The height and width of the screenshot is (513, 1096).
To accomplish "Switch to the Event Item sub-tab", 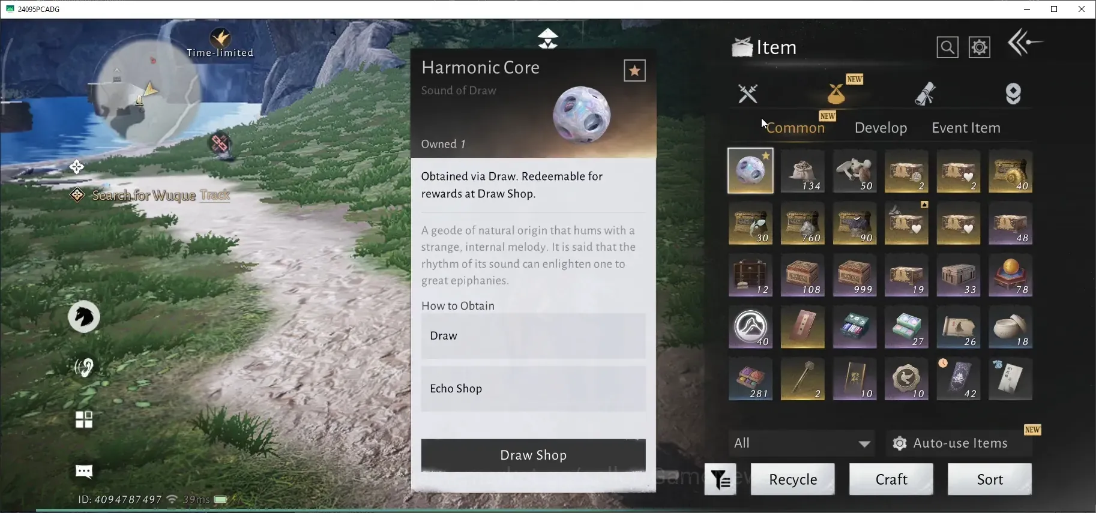I will [966, 128].
